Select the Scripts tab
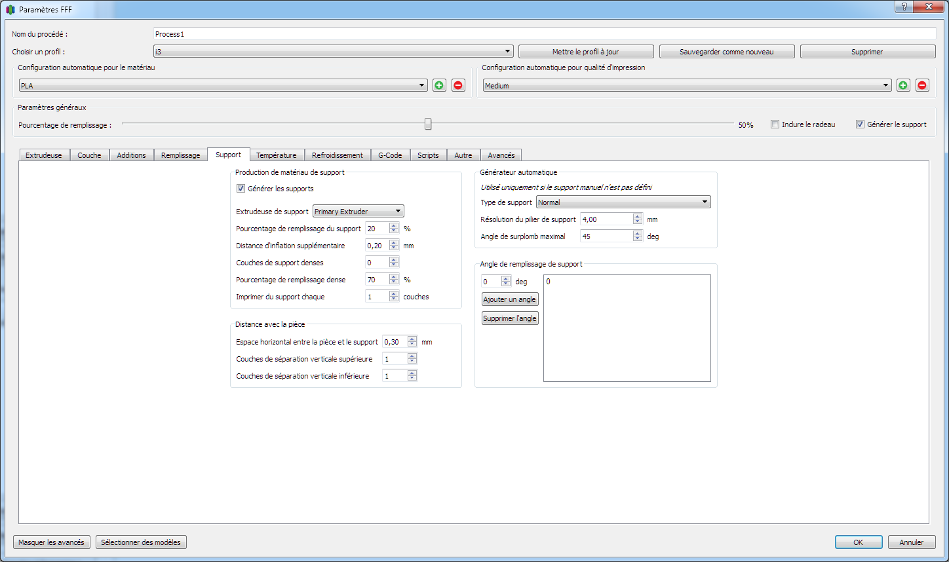 click(x=428, y=155)
